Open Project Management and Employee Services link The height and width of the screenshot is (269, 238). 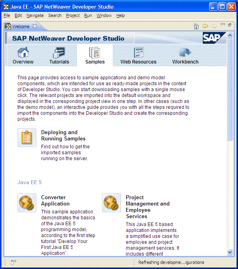tap(147, 207)
